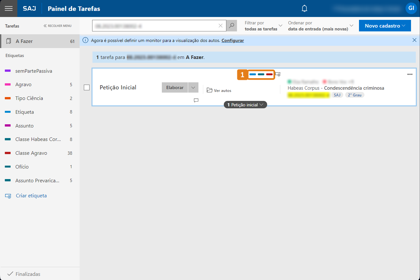
Task: Dismiss the blue info banner
Action: coord(414,40)
